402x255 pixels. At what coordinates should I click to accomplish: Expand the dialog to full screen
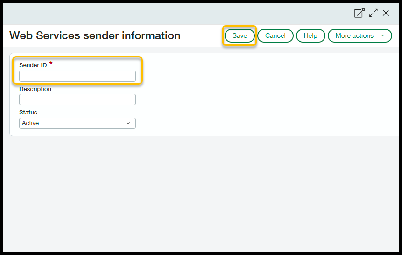373,13
